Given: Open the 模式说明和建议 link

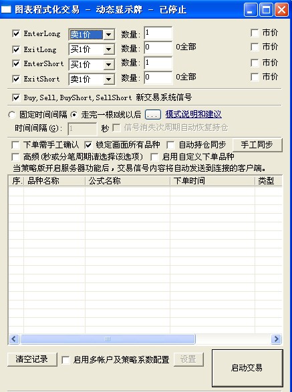Looking at the screenshot, I should tap(193, 114).
